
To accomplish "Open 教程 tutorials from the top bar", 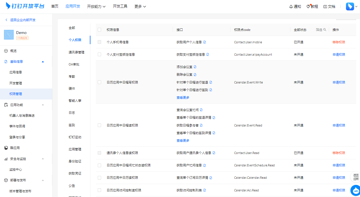I will pos(312,6).
